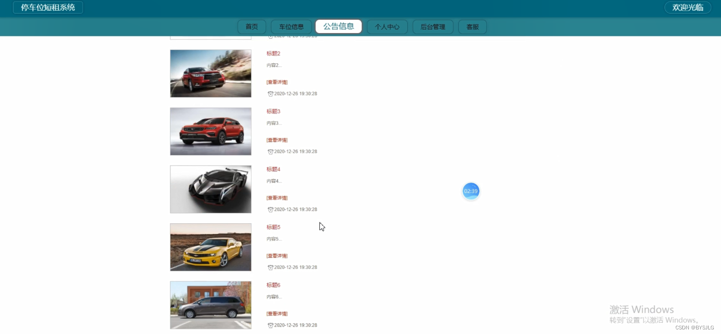
Task: Click 查看详情 for 标题3
Action: click(x=277, y=140)
